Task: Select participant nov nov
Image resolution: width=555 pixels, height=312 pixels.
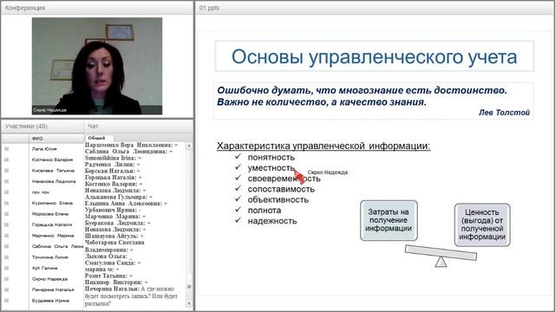Action: pos(41,192)
